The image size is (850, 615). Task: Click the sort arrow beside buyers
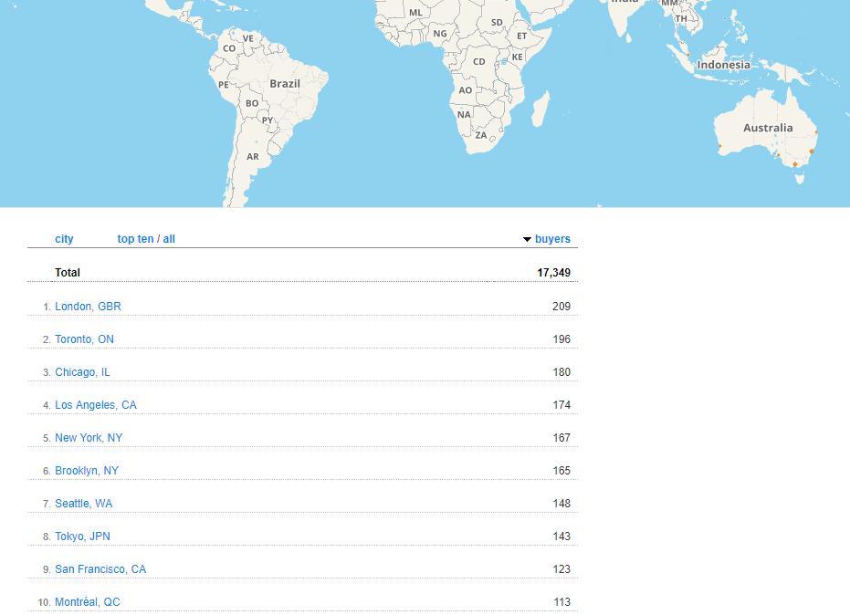click(x=527, y=240)
